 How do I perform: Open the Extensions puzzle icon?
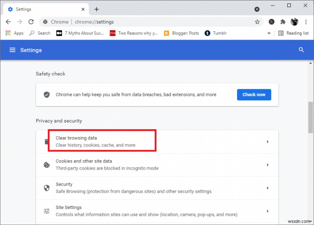tap(283, 22)
